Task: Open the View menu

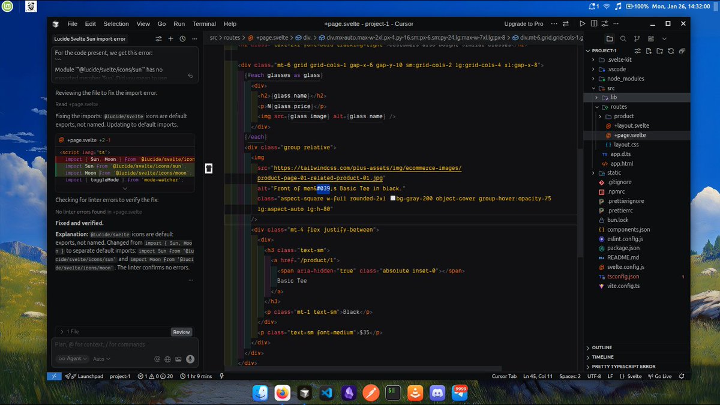Action: tap(143, 24)
